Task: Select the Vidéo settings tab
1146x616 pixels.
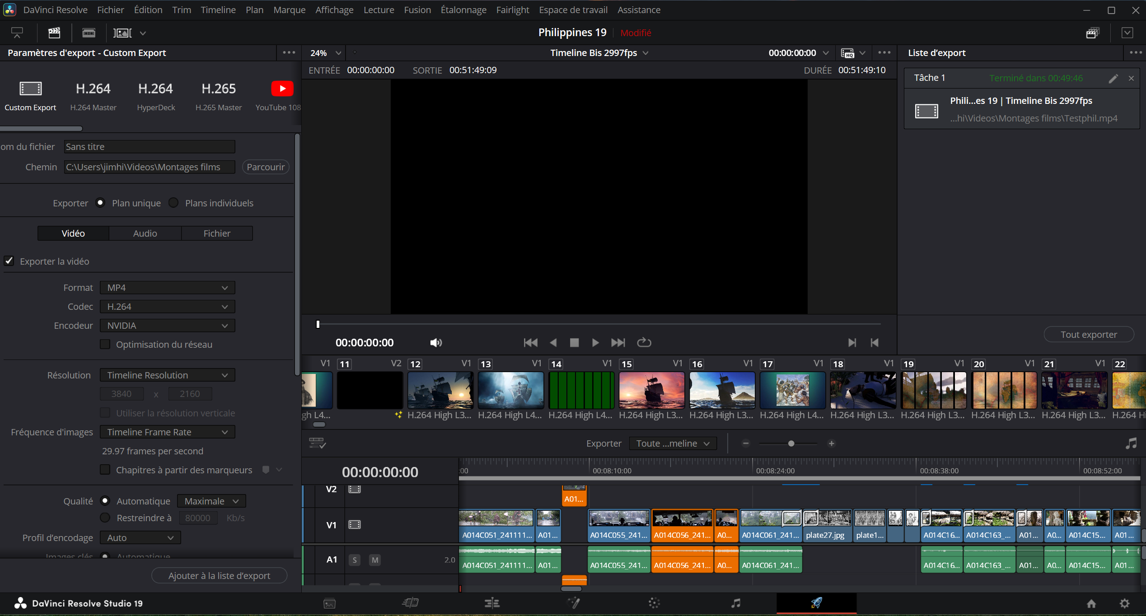Action: tap(73, 233)
